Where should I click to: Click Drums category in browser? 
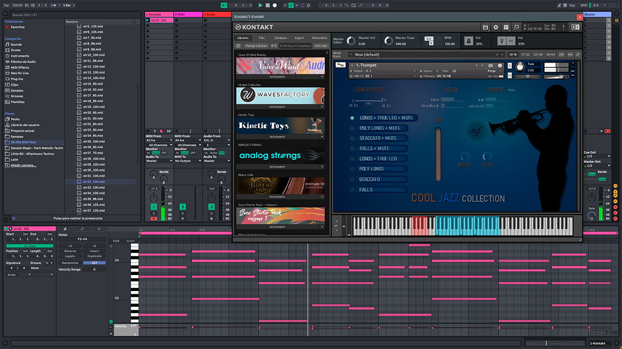pos(17,50)
